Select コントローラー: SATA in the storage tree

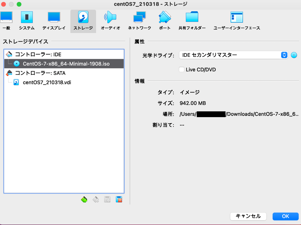tap(64, 73)
